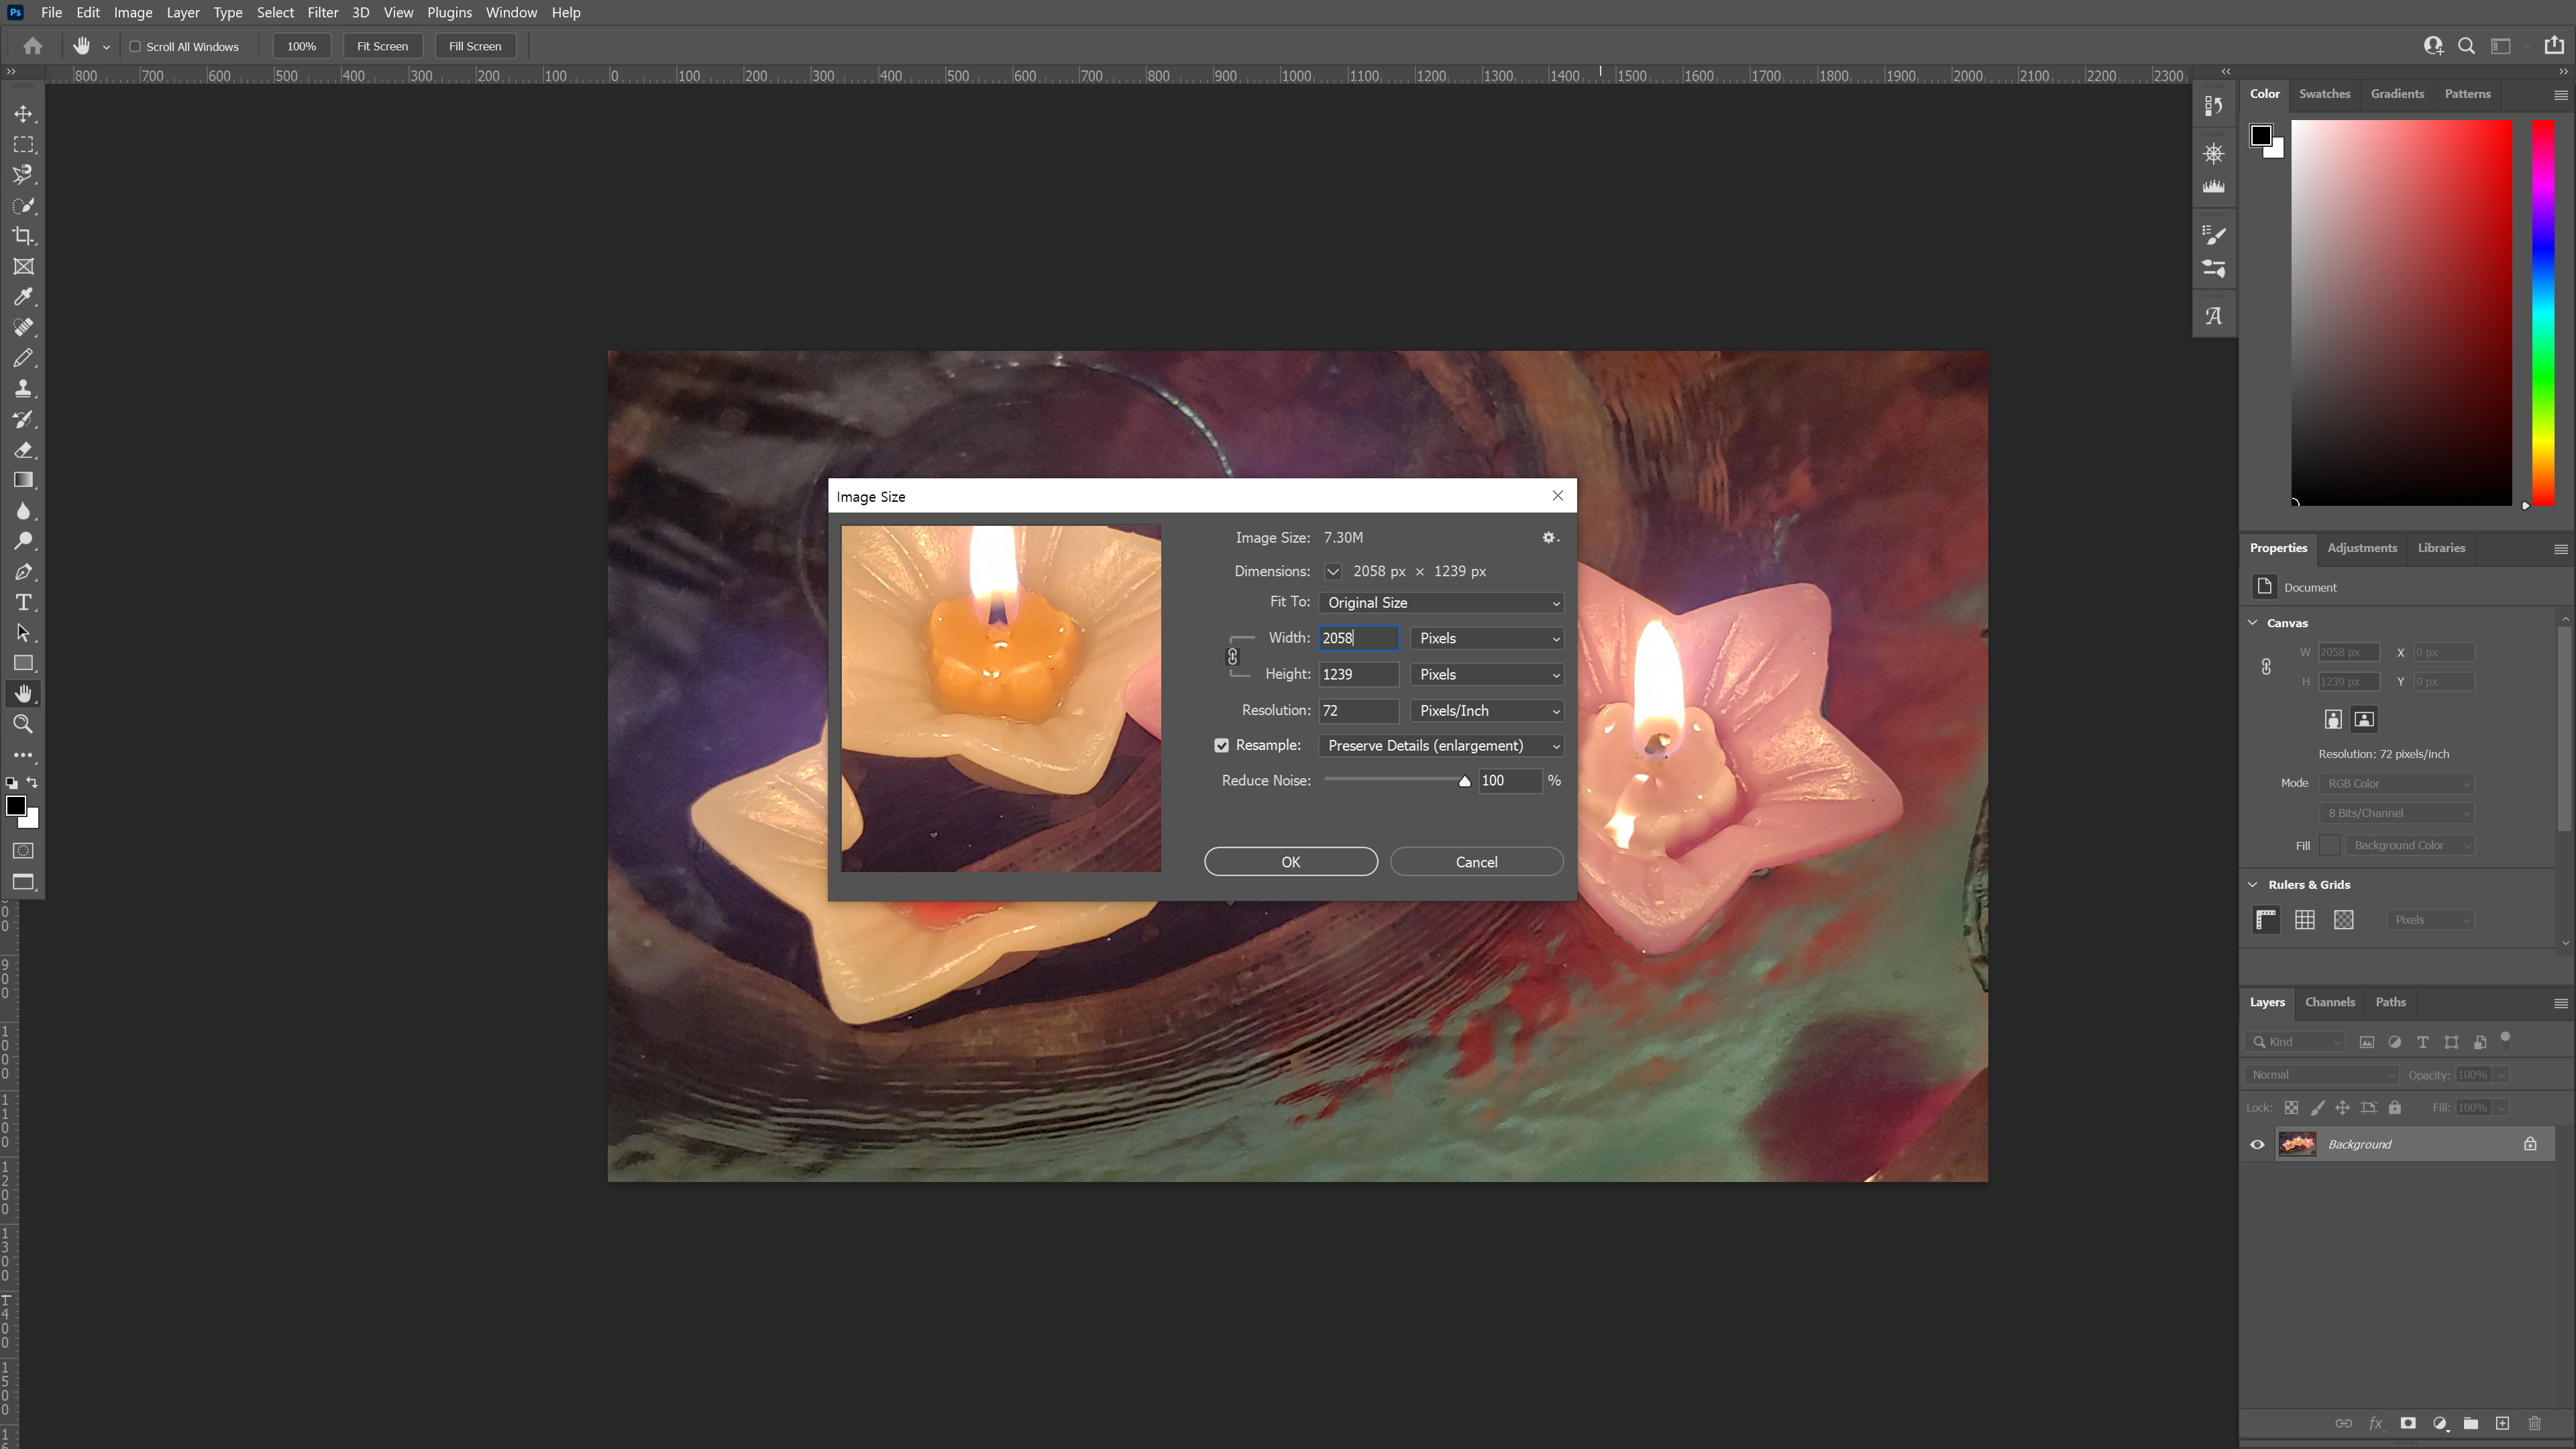Select the Zoom tool in toolbar

(x=23, y=725)
